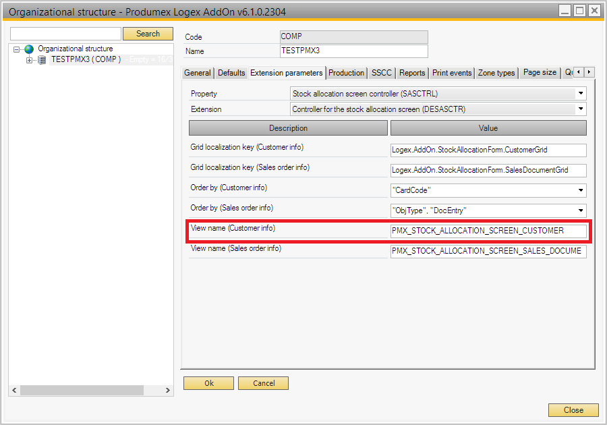Click the search text box above the tree

(x=65, y=34)
